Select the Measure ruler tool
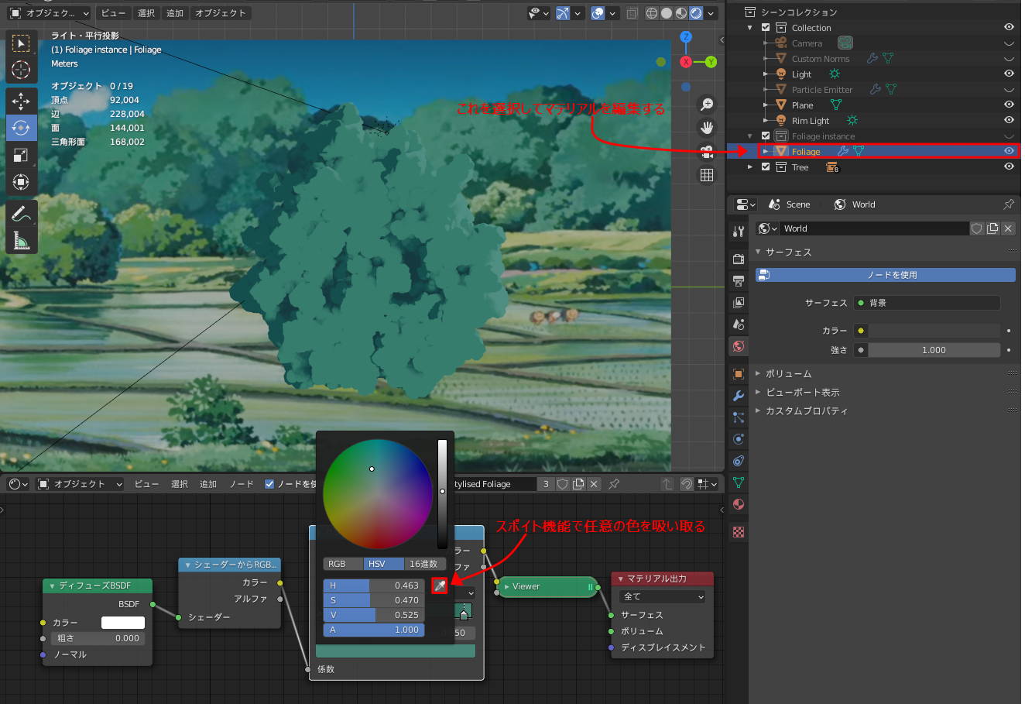The width and height of the screenshot is (1025, 704). coord(22,241)
